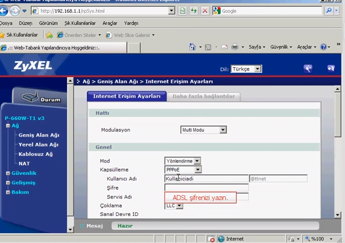Click the browser Back arrow button
The height and width of the screenshot is (243, 345).
[3, 11]
